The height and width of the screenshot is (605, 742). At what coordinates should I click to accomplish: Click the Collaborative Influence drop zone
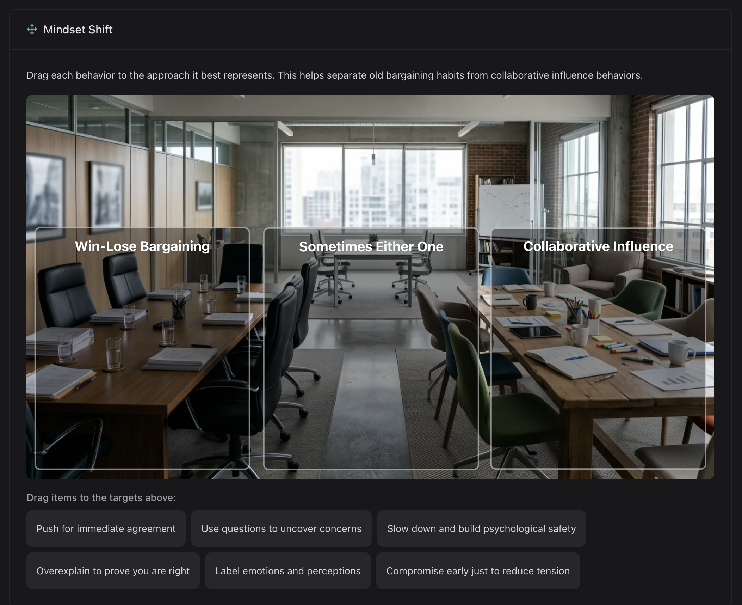[x=598, y=348]
